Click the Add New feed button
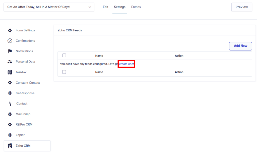Screen dimensions: 257x155 240,46
